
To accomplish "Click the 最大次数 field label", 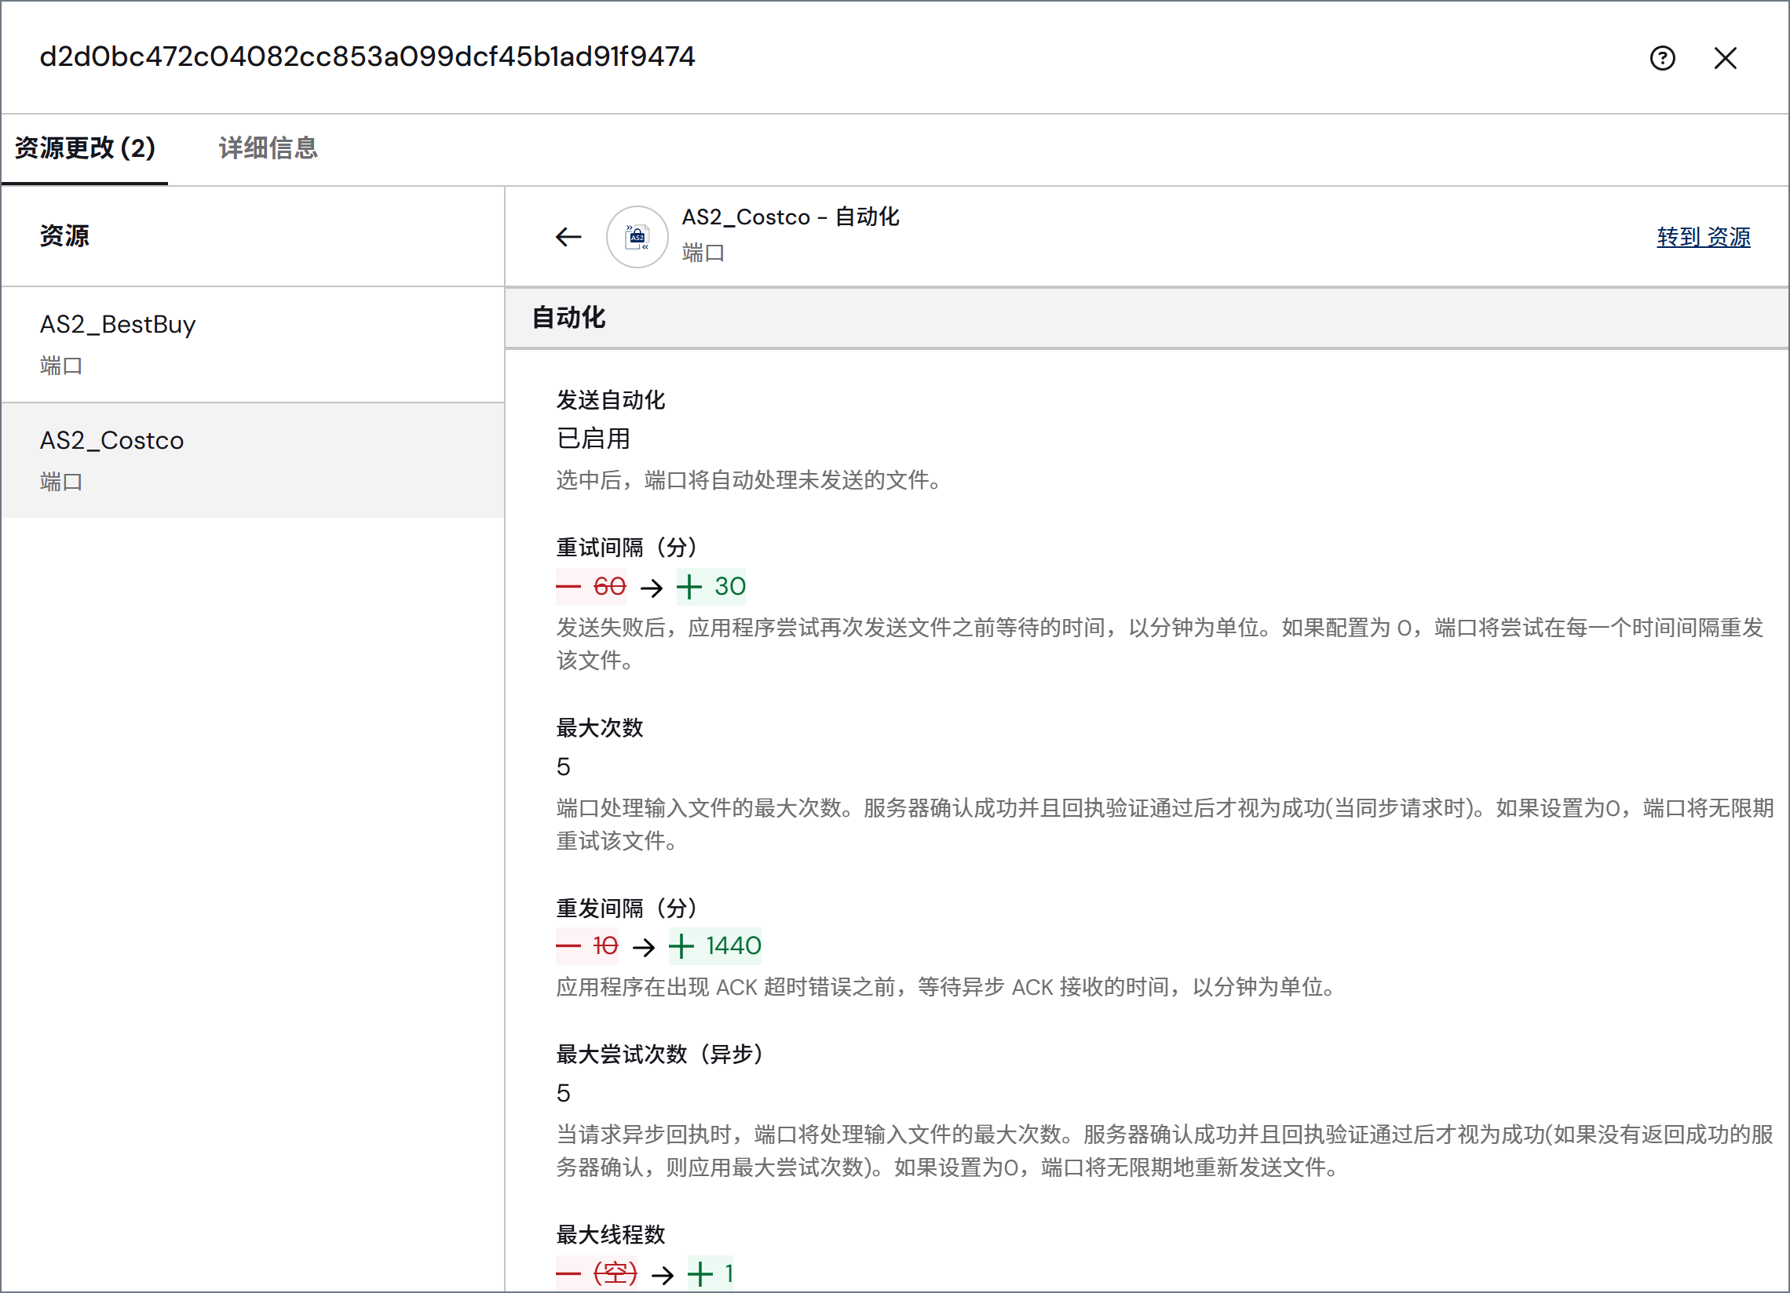I will 600,728.
